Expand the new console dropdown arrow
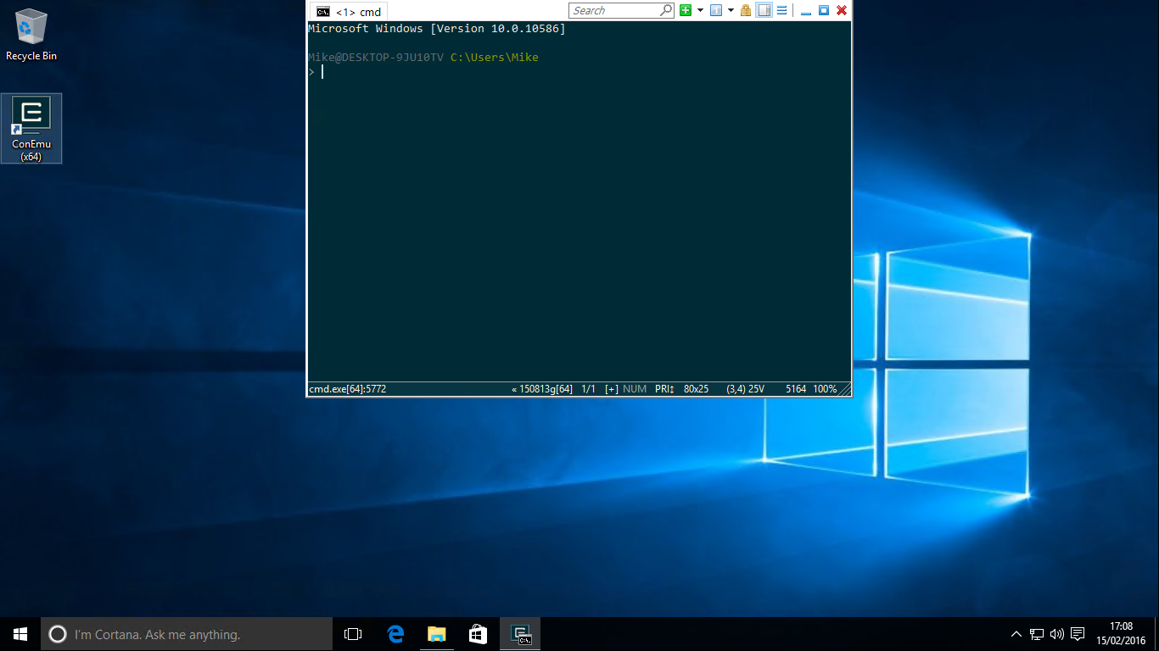The width and height of the screenshot is (1159, 651). tap(700, 10)
